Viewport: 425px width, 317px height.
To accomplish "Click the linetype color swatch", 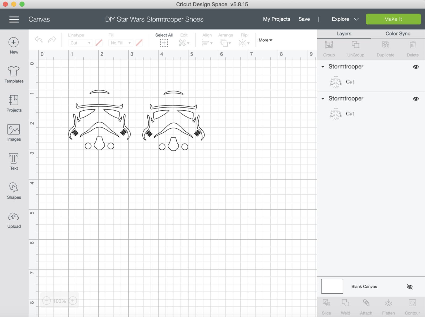I will [99, 43].
